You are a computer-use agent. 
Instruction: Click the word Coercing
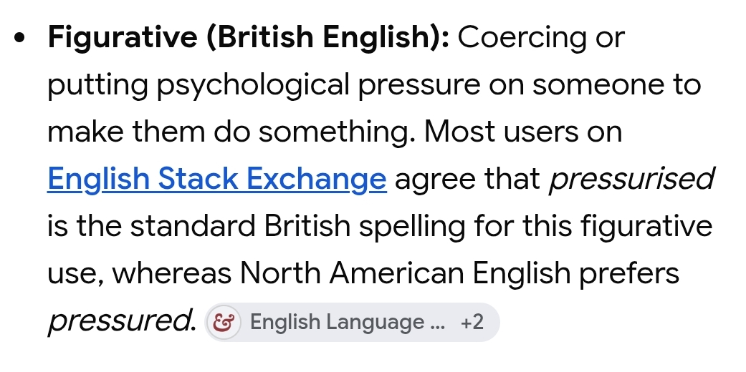tap(522, 37)
